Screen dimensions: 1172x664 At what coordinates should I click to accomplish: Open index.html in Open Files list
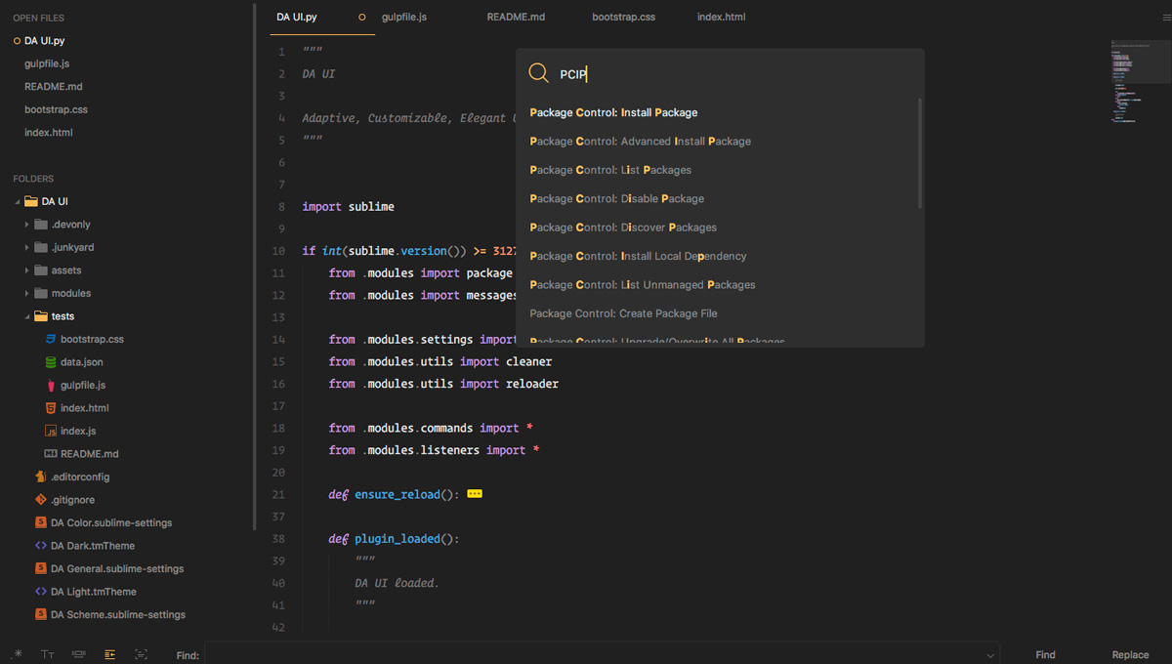pos(49,133)
